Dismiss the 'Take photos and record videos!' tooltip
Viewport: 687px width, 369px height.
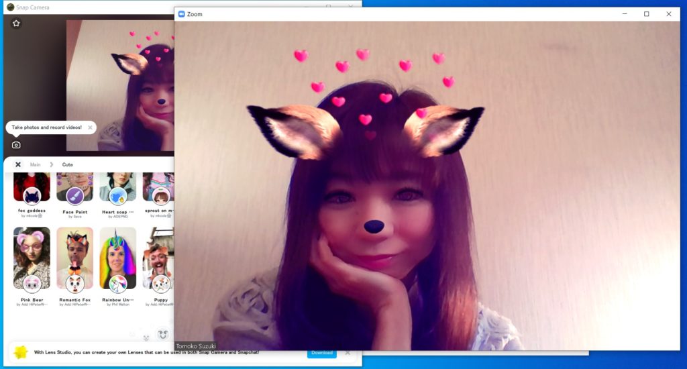click(91, 127)
